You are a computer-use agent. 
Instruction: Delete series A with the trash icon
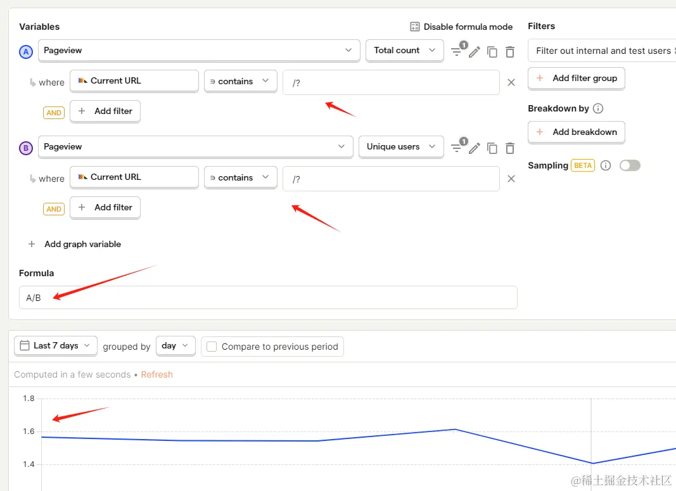tap(510, 51)
